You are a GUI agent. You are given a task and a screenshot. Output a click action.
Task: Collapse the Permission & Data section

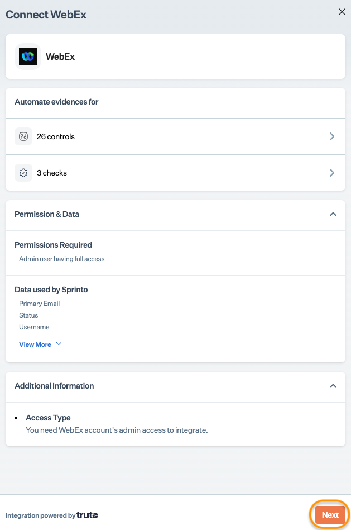[x=333, y=214]
